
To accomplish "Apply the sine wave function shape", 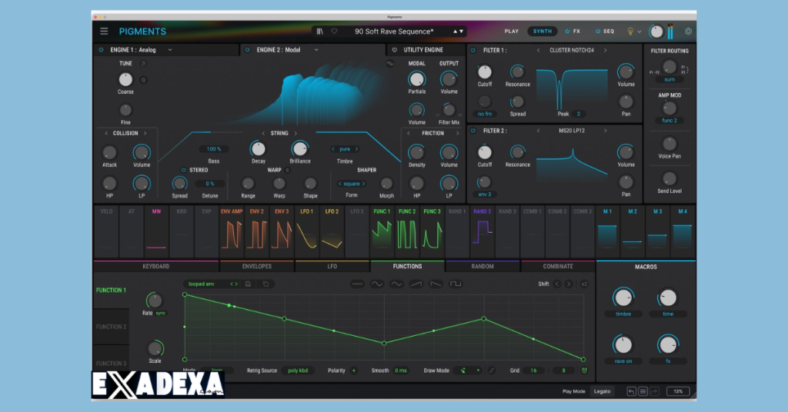I will [x=376, y=284].
